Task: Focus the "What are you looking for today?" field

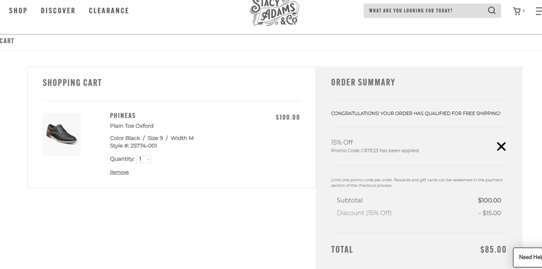Action: [425, 11]
